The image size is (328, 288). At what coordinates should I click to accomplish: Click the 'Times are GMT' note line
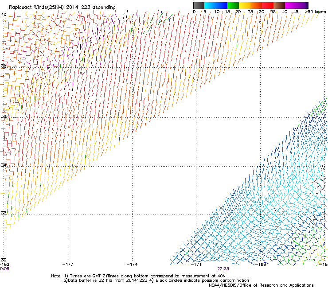[x=138, y=276]
